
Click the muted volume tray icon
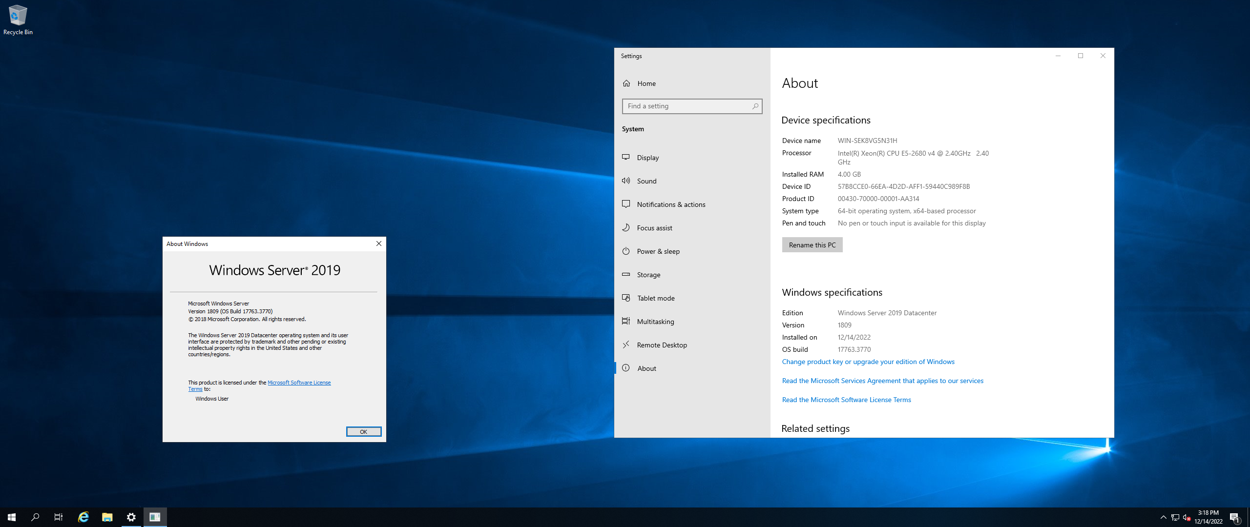(x=1187, y=517)
